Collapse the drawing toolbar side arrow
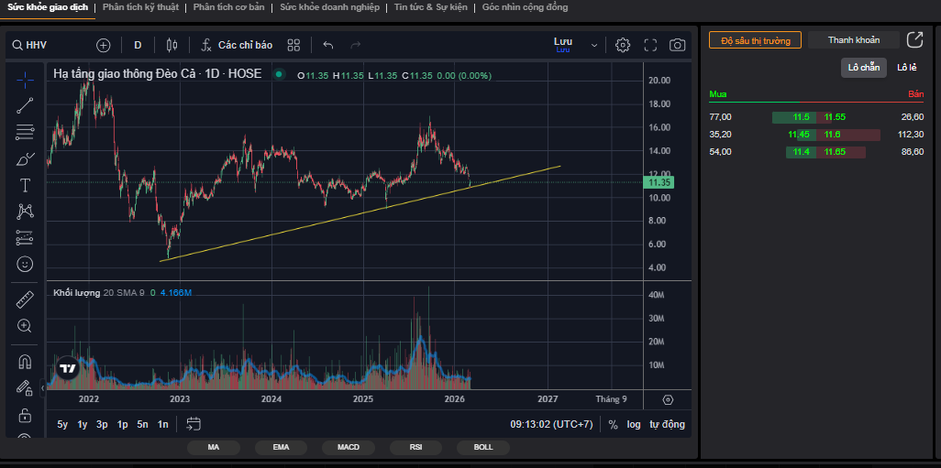The image size is (941, 468). (x=42, y=388)
